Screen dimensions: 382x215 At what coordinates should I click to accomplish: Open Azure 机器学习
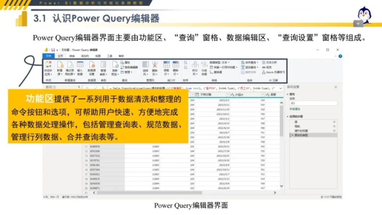click(273, 72)
